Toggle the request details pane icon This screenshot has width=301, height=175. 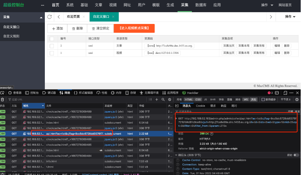click(x=177, y=106)
